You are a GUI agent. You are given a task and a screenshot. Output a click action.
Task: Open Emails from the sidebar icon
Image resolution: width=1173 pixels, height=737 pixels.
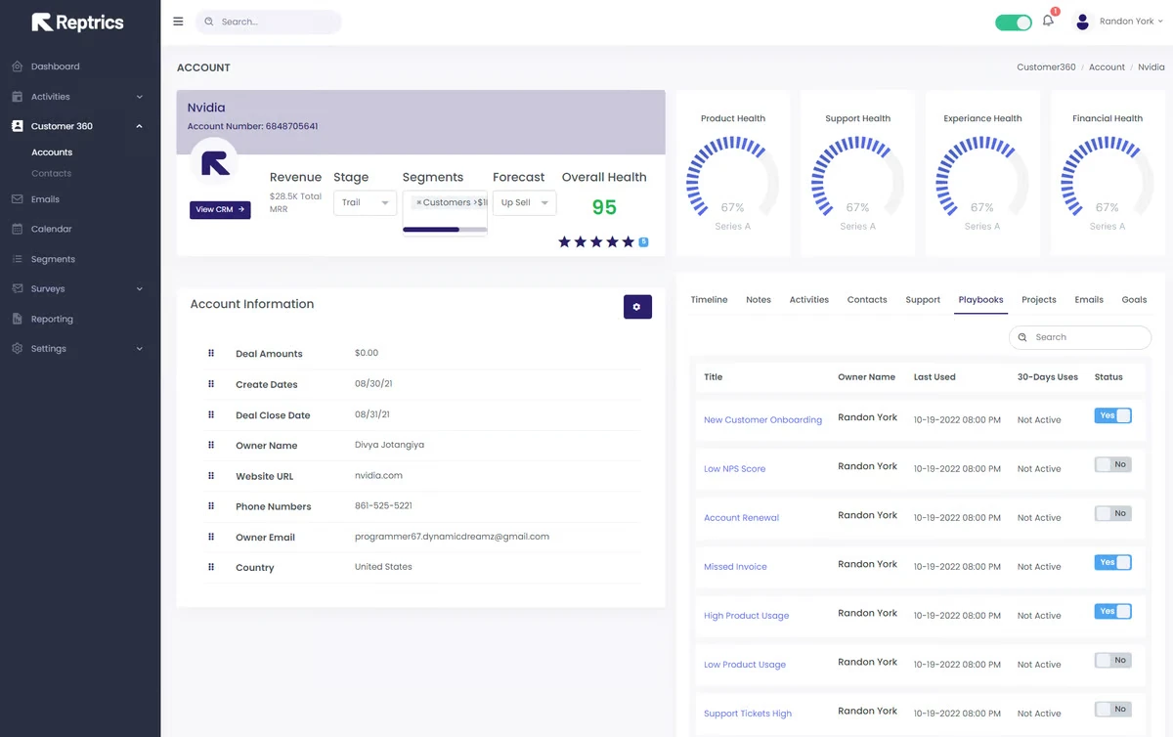[x=18, y=199]
